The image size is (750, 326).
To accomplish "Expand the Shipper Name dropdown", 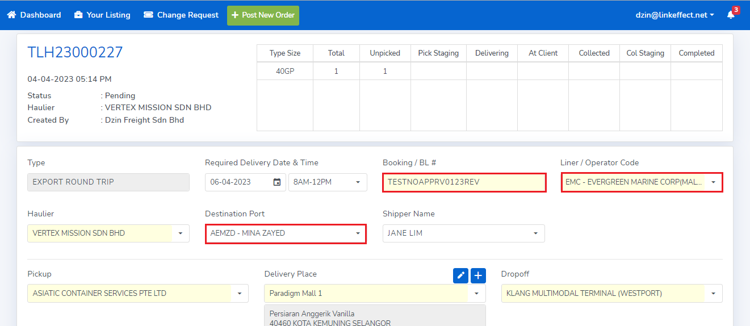I will point(535,233).
